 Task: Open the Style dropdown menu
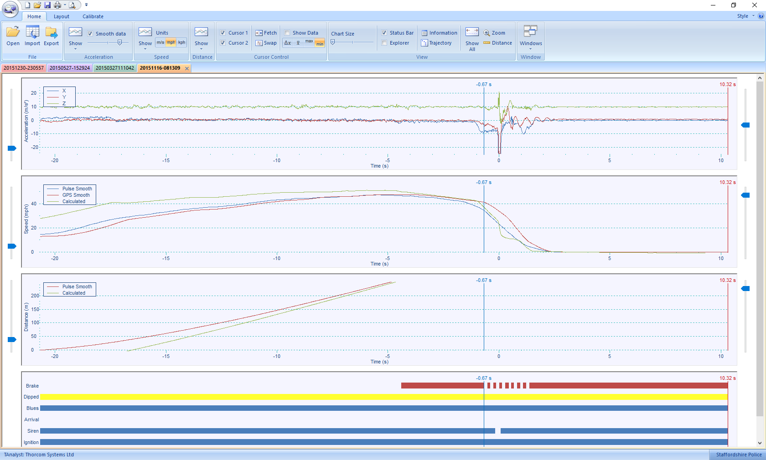(745, 16)
